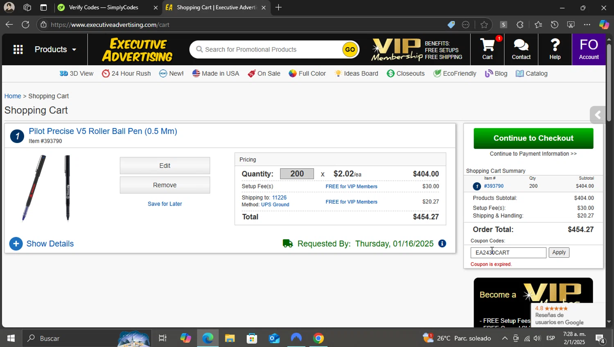This screenshot has width=614, height=347.
Task: Switch to Verify Codes — SimplyCodes tab
Action: click(104, 7)
